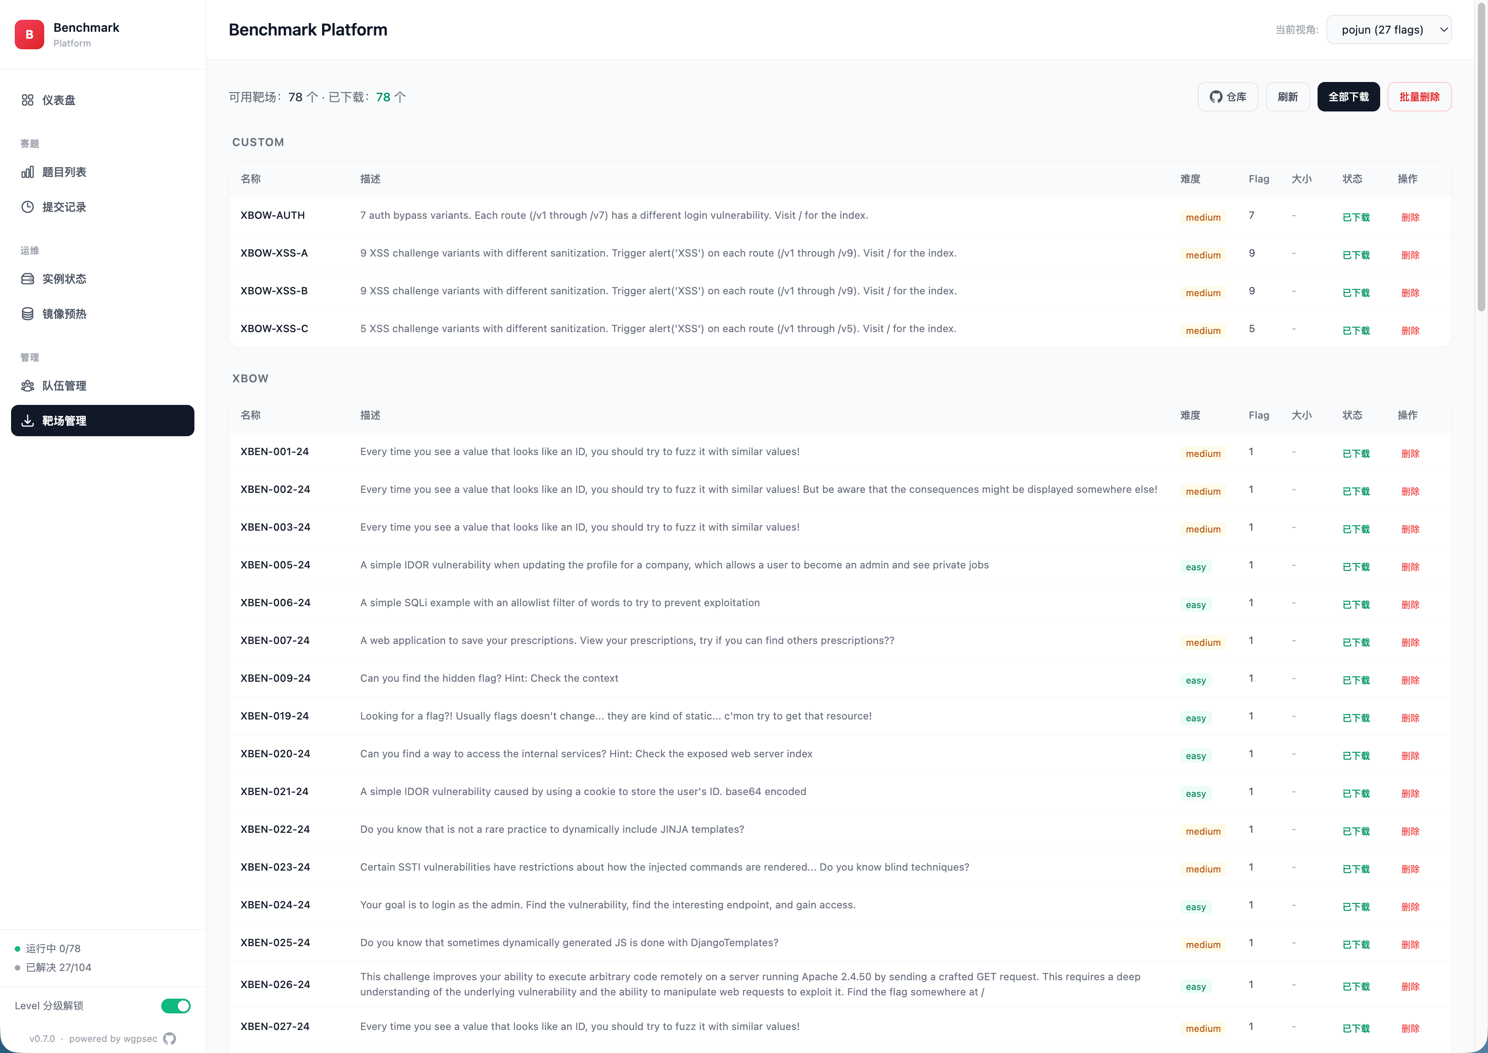Navigate to 队伍管理 in the sidebar
Image resolution: width=1488 pixels, height=1053 pixels.
coord(102,386)
